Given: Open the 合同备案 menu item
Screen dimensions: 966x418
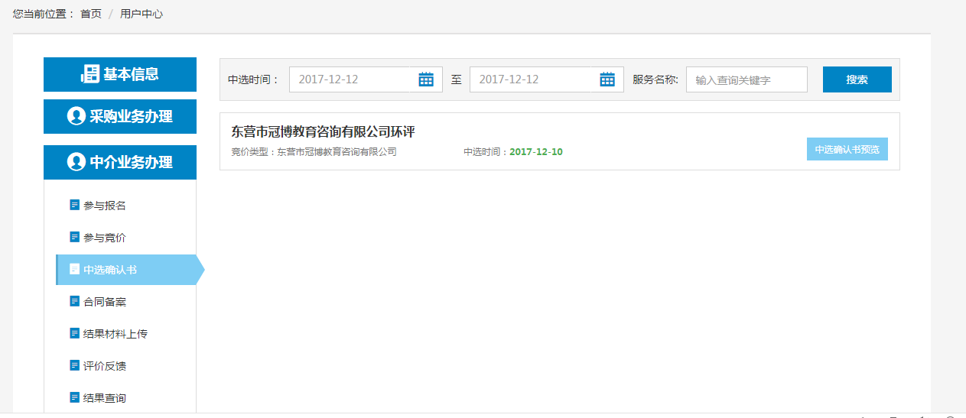Looking at the screenshot, I should tap(105, 302).
